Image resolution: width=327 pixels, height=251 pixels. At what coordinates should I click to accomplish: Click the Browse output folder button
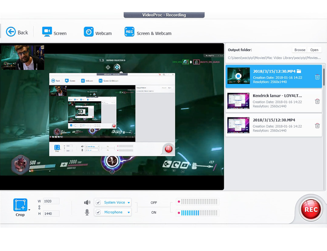[x=300, y=50]
